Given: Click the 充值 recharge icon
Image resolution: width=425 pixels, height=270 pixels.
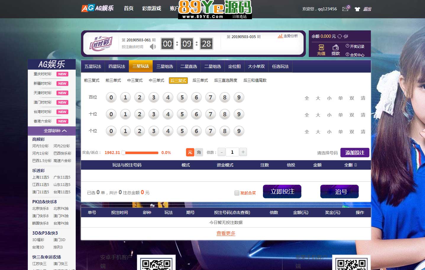Looking at the screenshot, I should 321,48.
